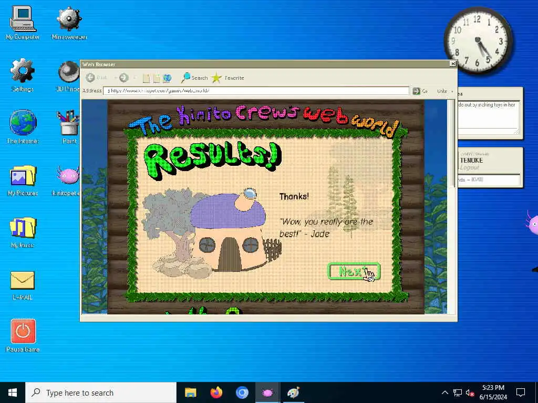Open Firefox from the taskbar
This screenshot has width=538, height=403.
point(216,393)
